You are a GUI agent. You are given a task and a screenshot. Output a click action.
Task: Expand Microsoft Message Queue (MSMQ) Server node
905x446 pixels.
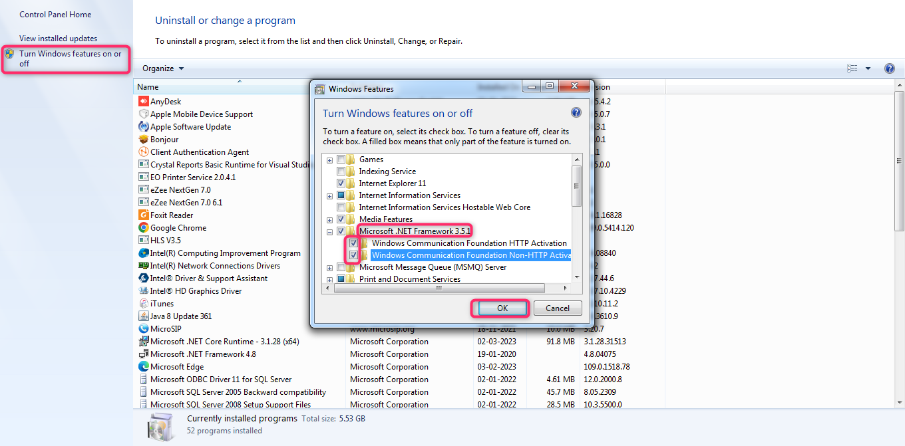tap(329, 267)
